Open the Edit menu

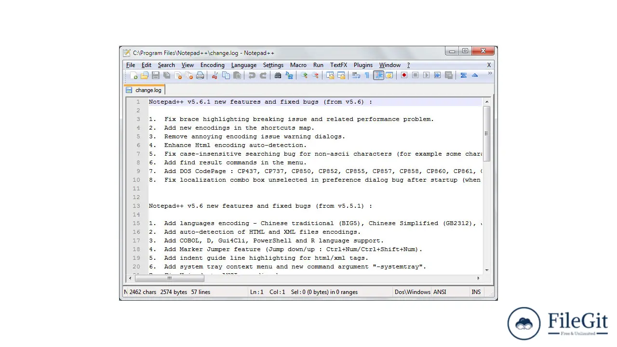point(147,65)
